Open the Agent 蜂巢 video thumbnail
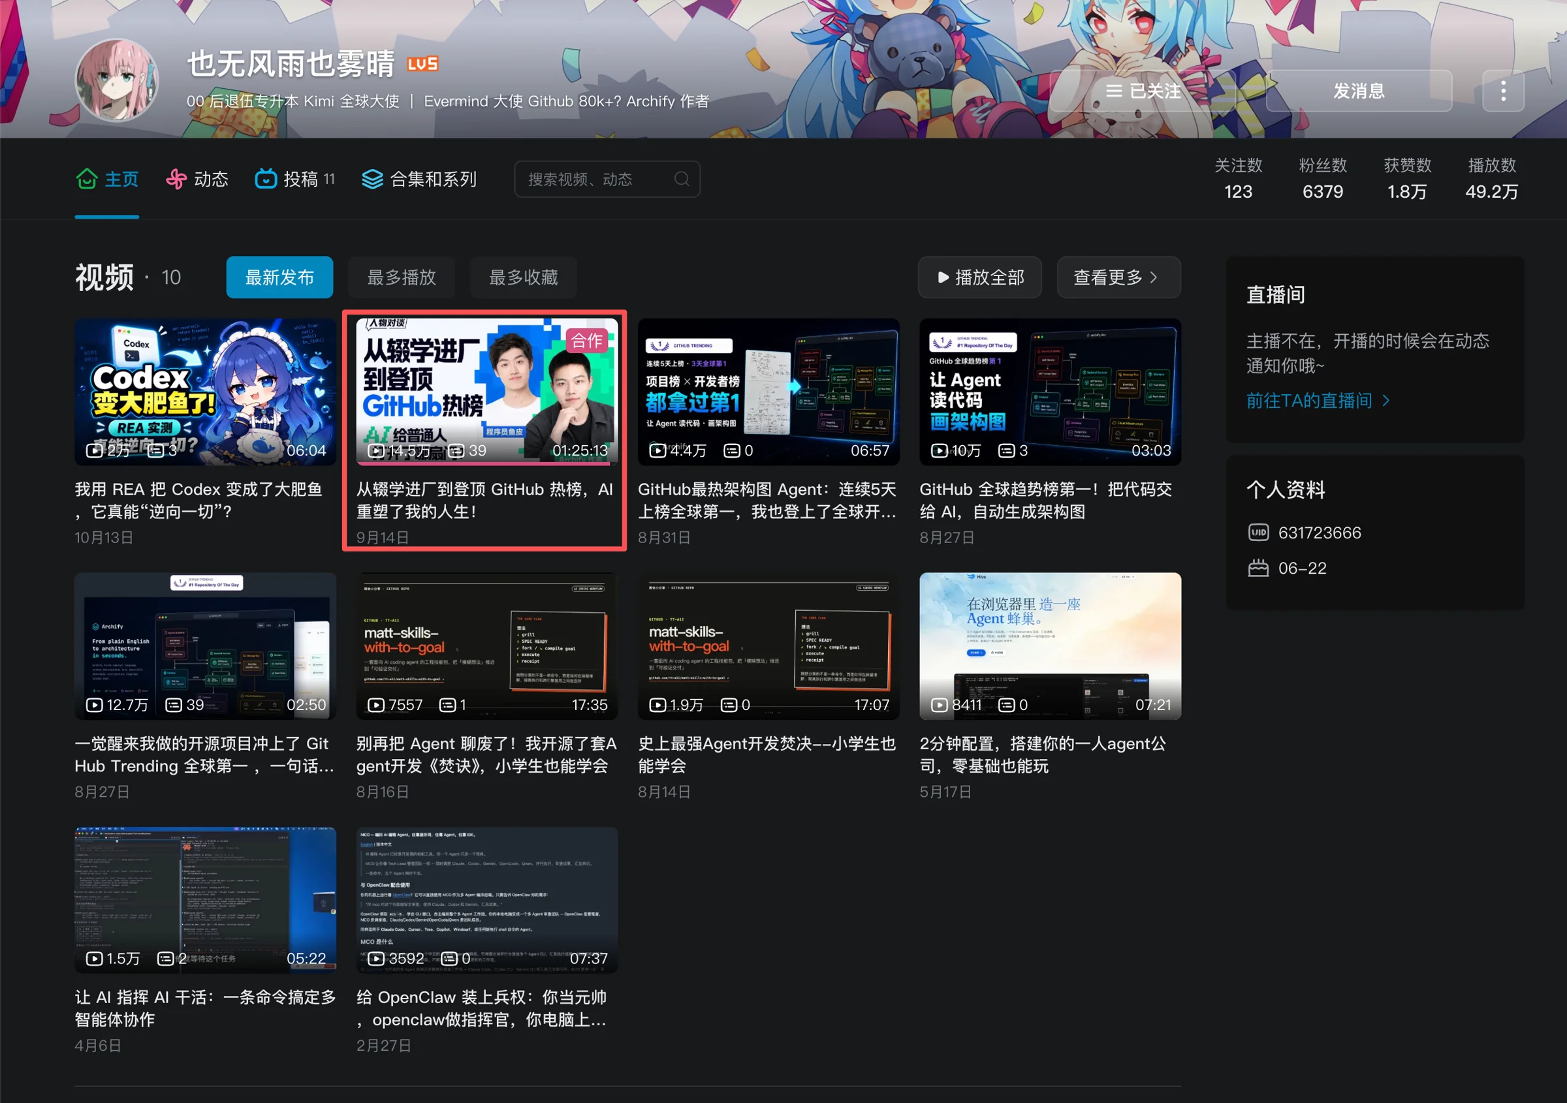This screenshot has width=1567, height=1103. (1051, 646)
